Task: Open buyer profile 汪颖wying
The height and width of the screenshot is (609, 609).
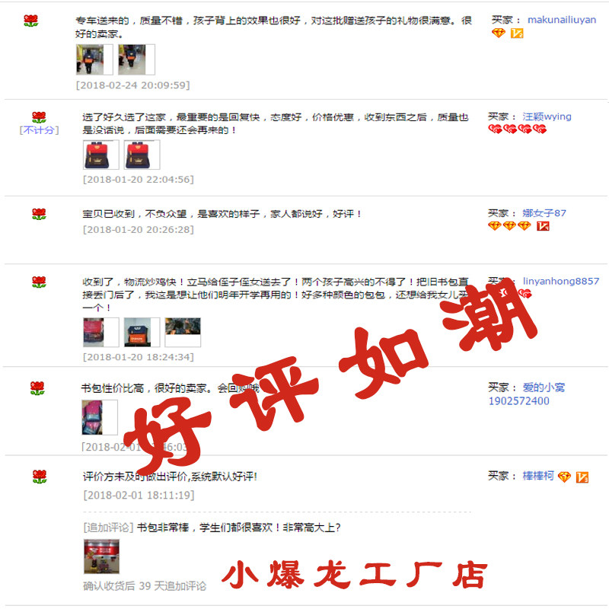Action: point(547,116)
